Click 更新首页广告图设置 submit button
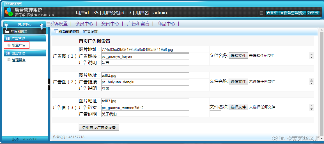This screenshot has height=144, width=324. point(99,128)
